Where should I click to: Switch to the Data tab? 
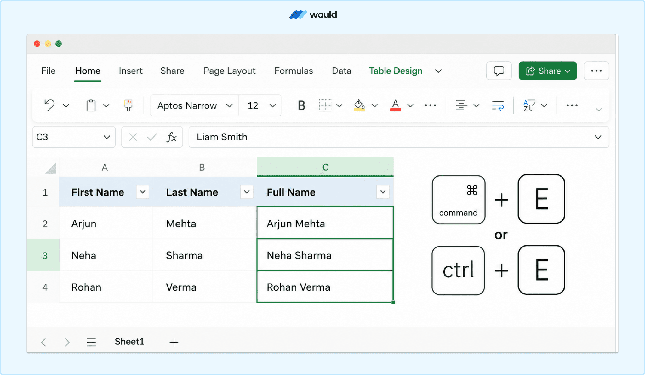click(x=341, y=71)
